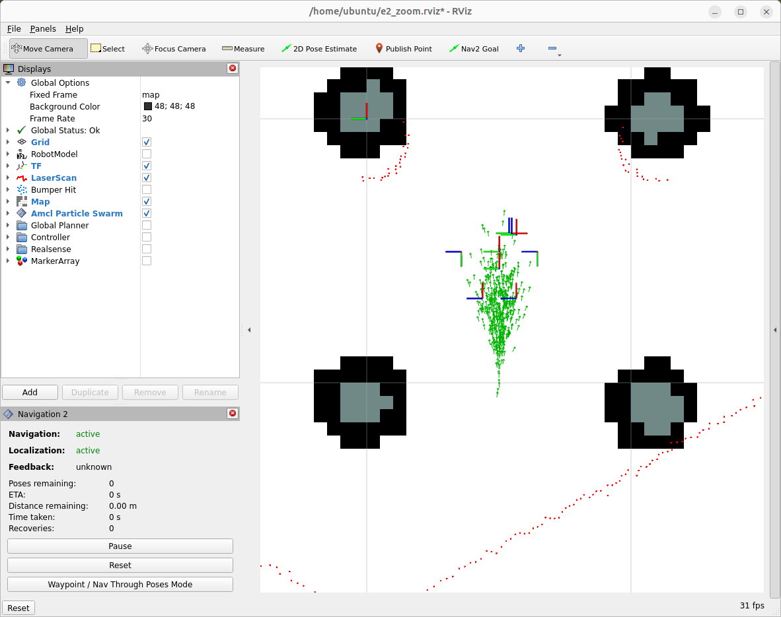This screenshot has height=617, width=781.
Task: Activate the Measure tool
Action: tap(243, 49)
